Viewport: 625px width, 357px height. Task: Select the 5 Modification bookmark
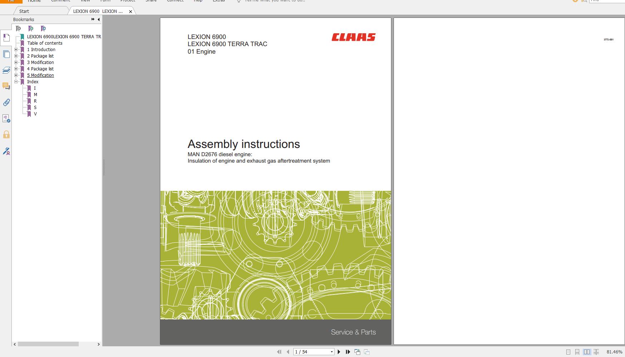(40, 75)
